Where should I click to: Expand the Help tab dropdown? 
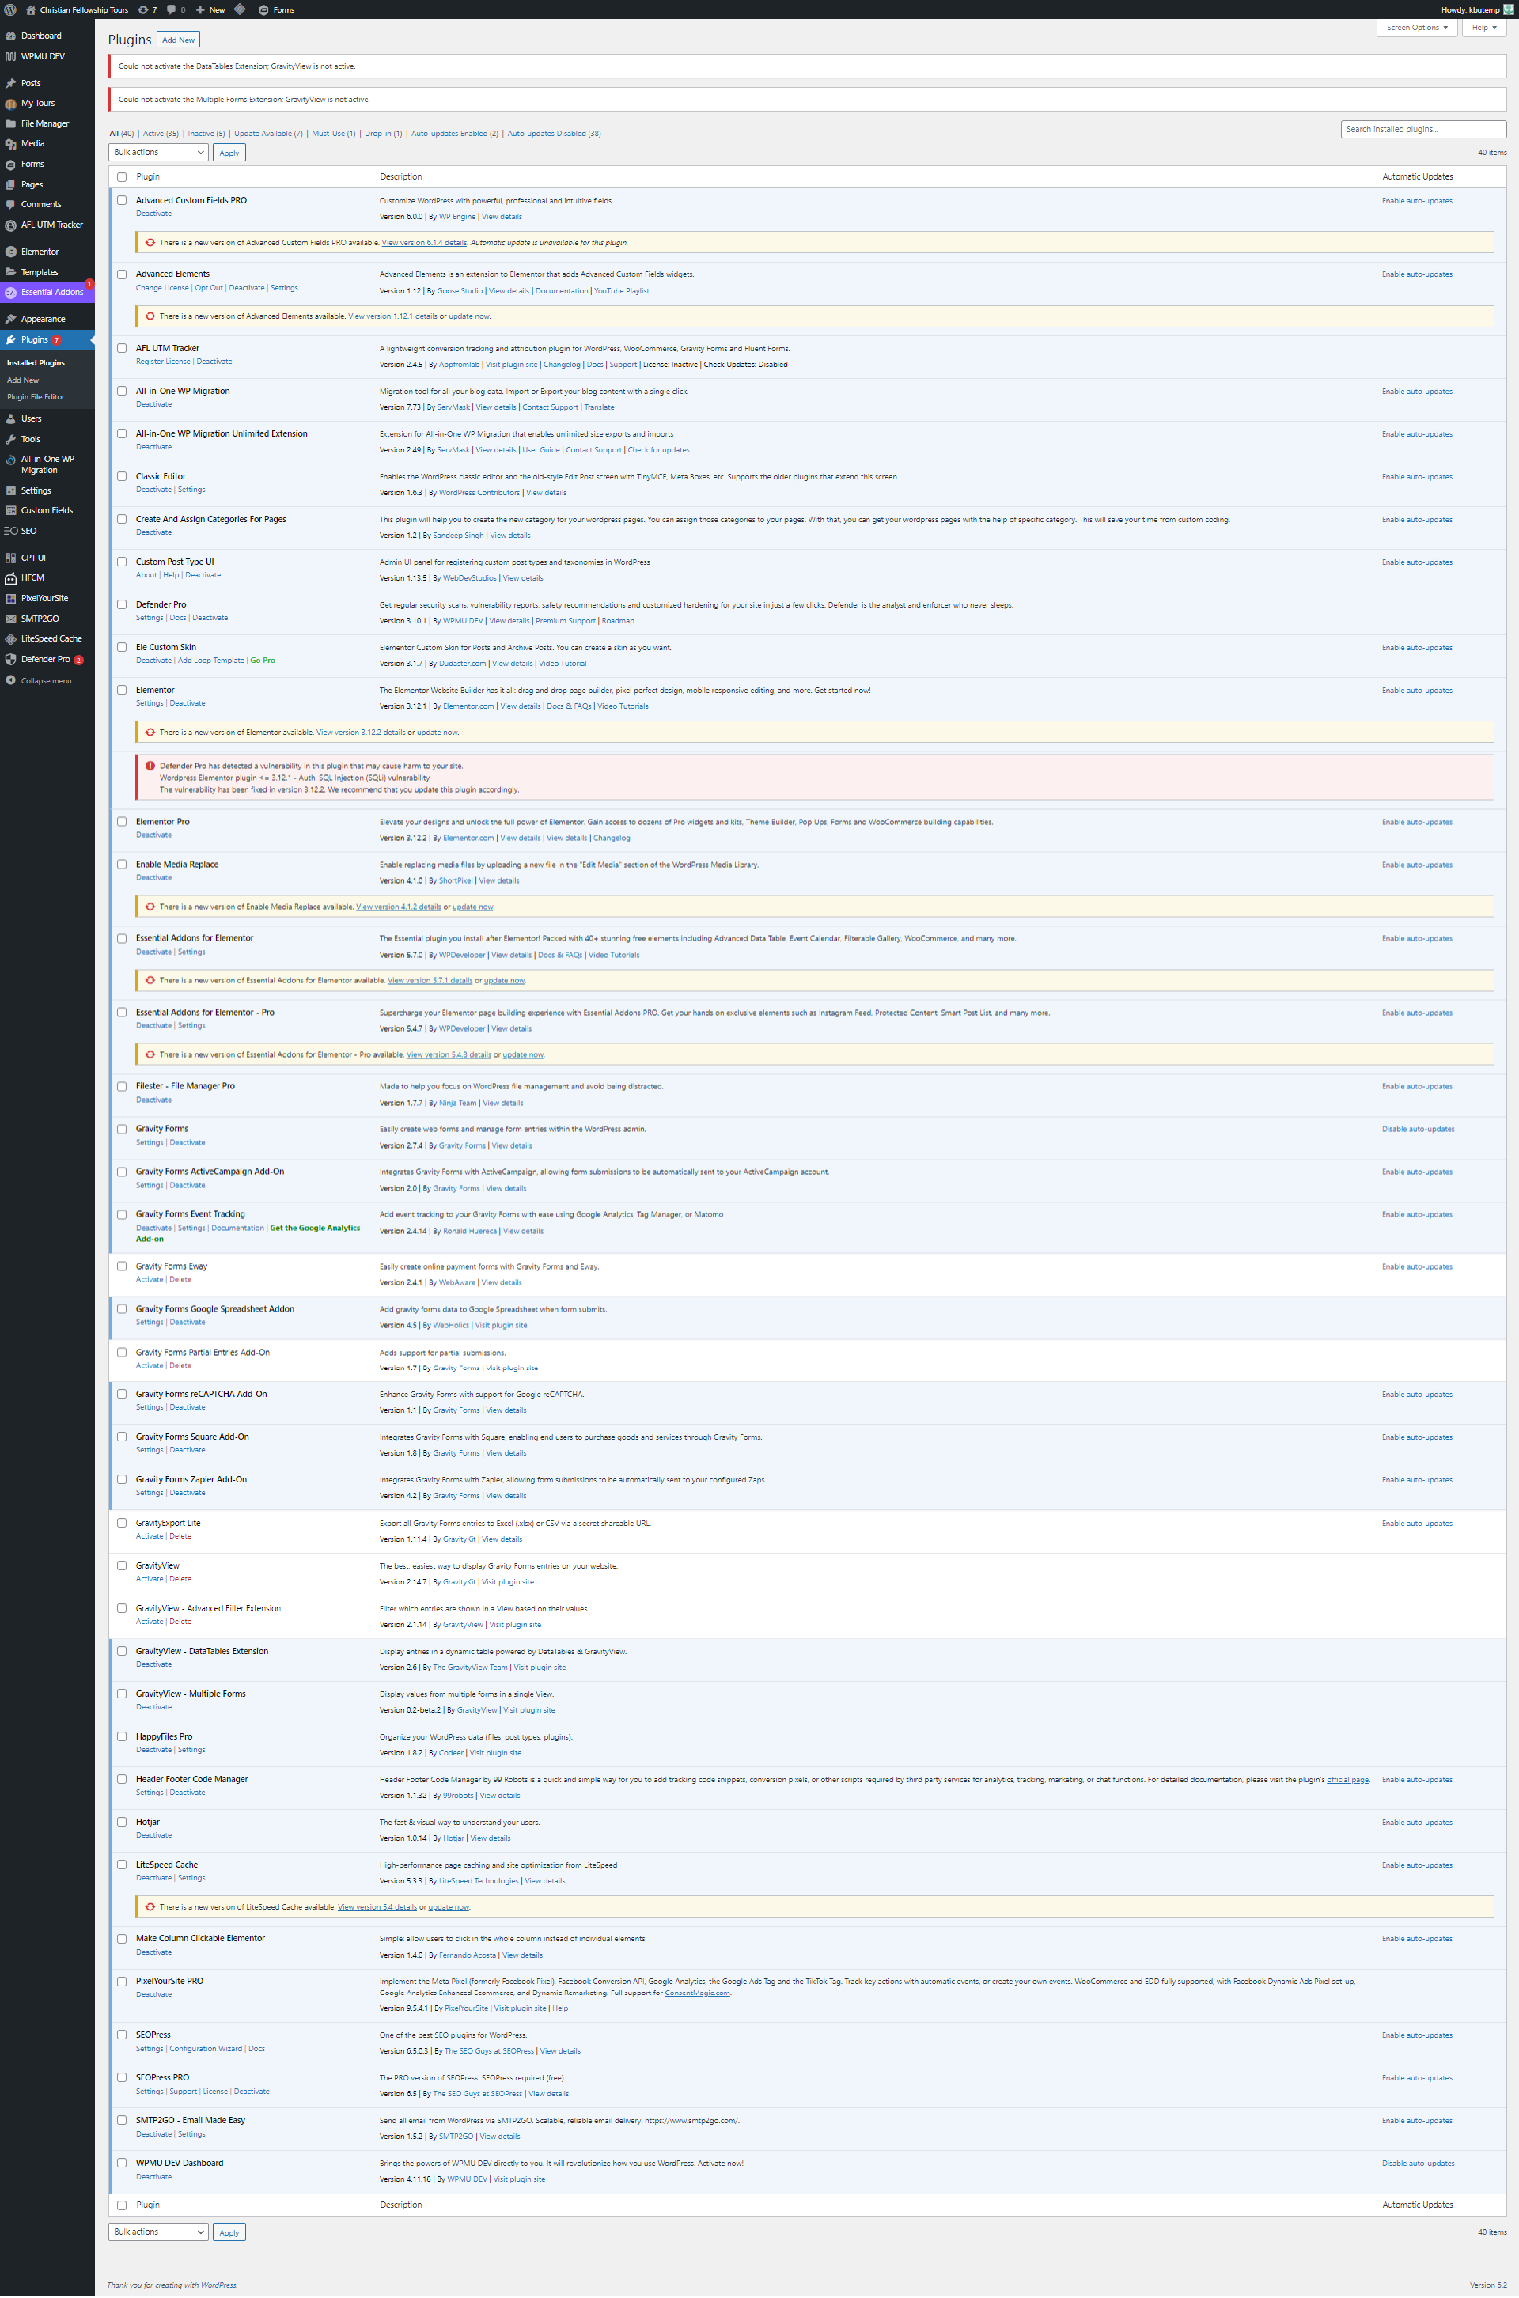pos(1483,27)
